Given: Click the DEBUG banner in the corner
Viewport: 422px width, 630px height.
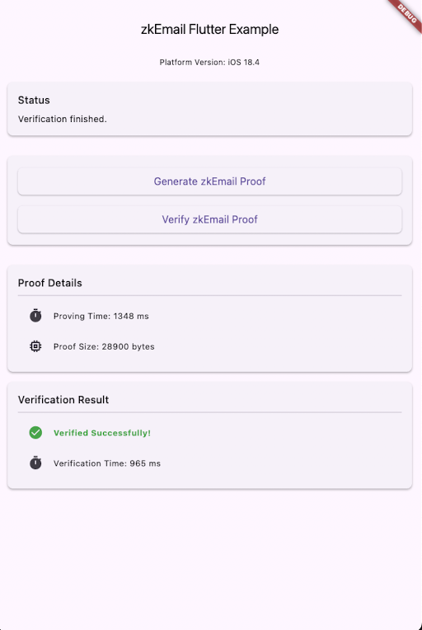Looking at the screenshot, I should click(x=406, y=14).
